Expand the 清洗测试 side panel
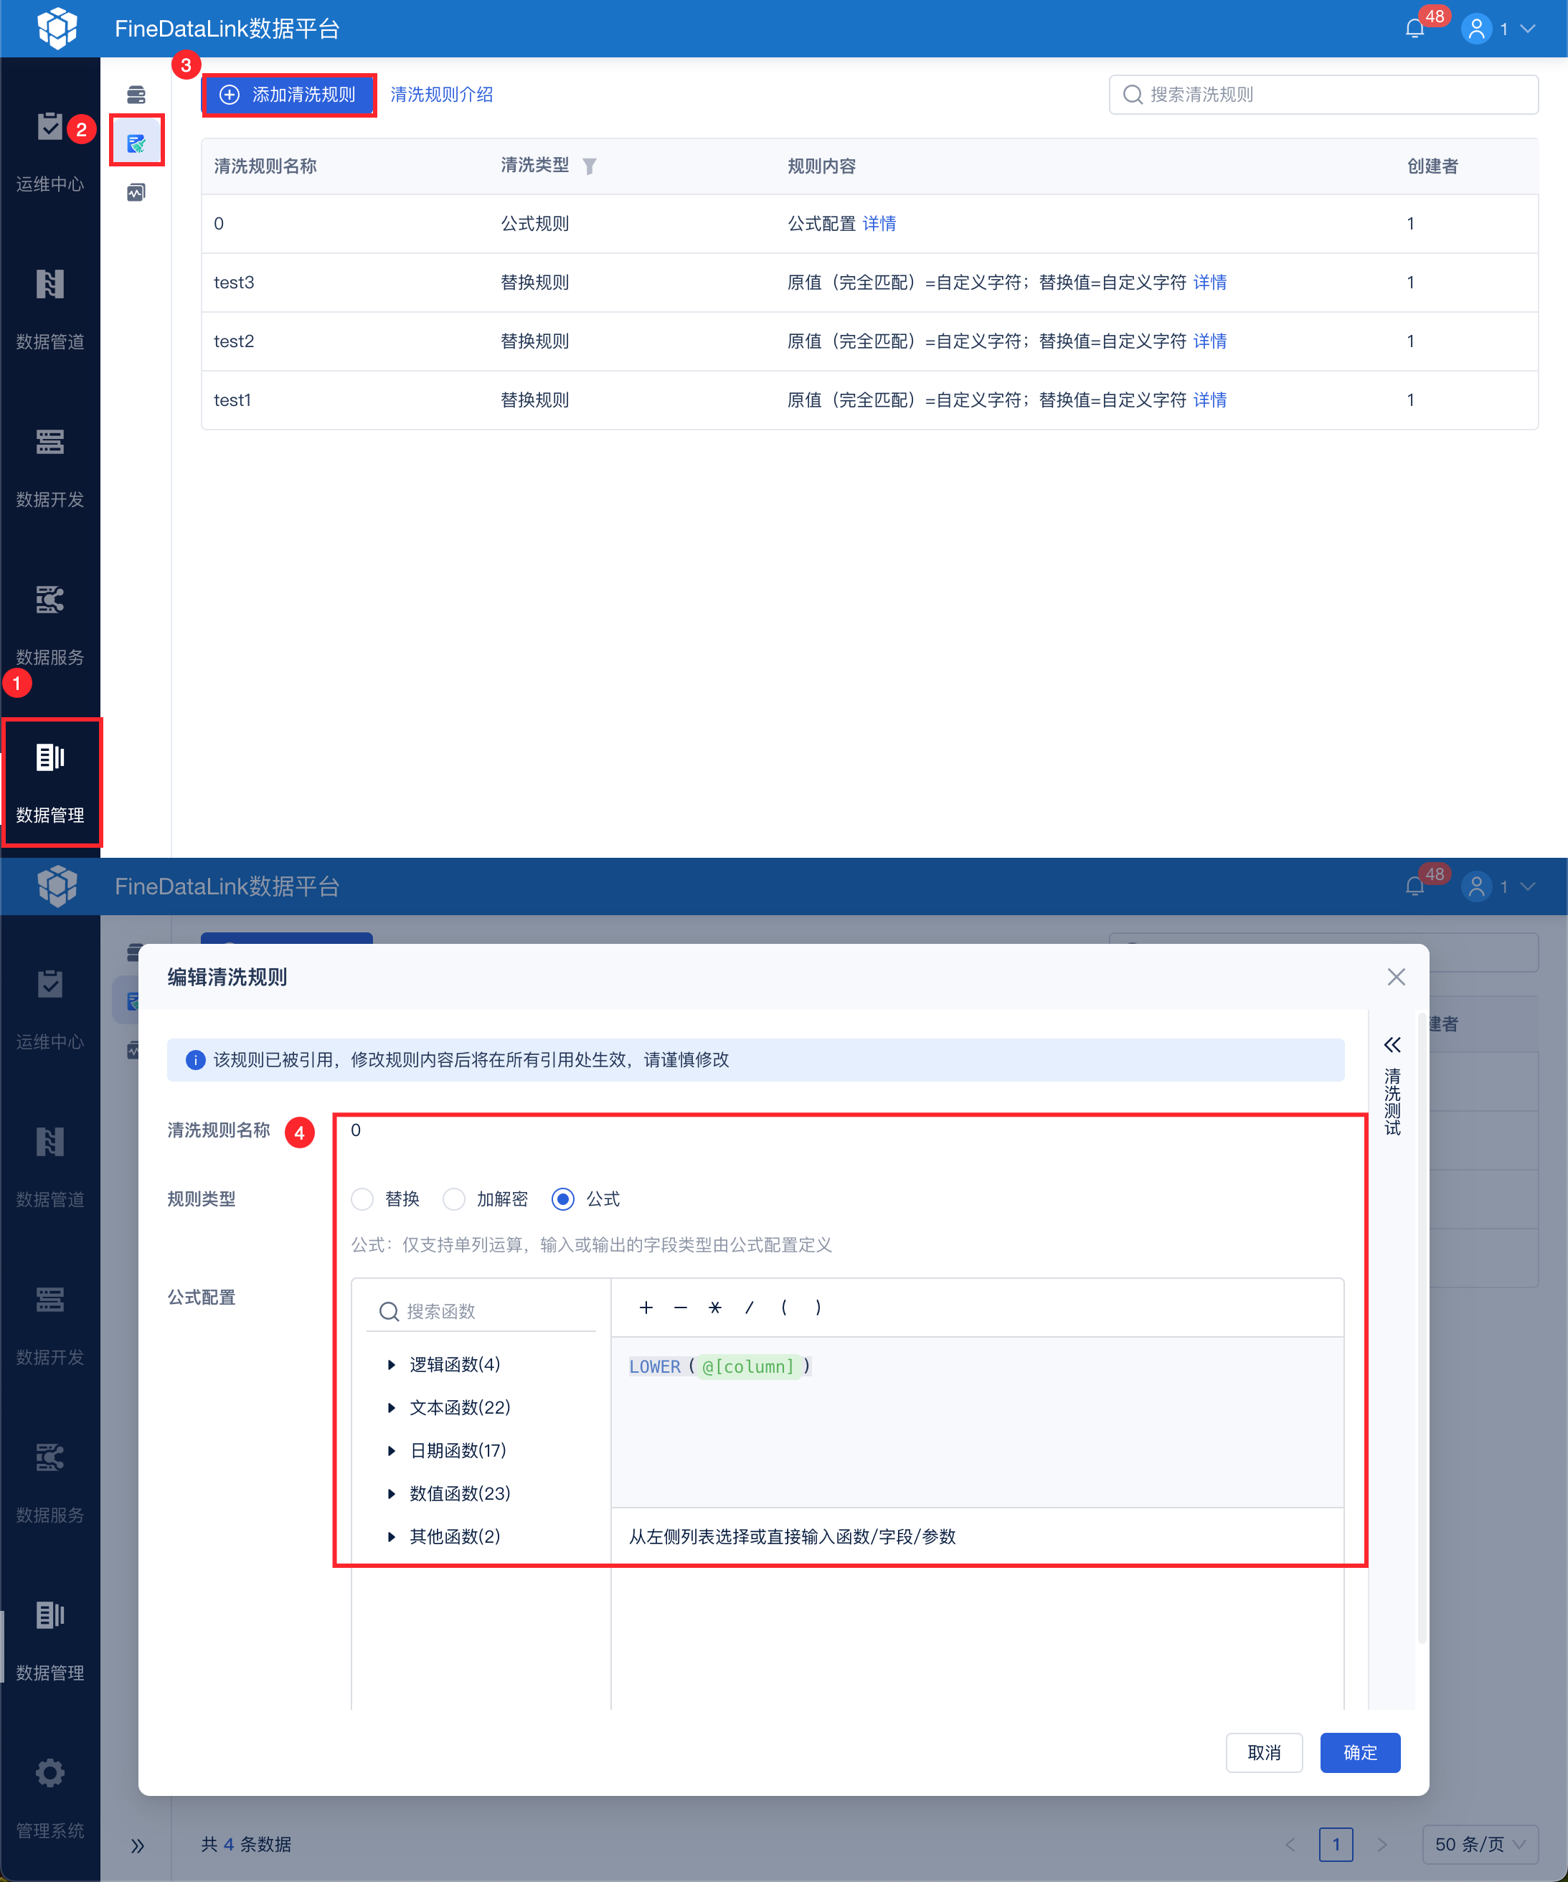This screenshot has width=1568, height=1882. (x=1392, y=1045)
